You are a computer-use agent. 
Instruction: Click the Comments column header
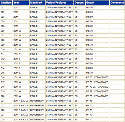coord(117,3)
